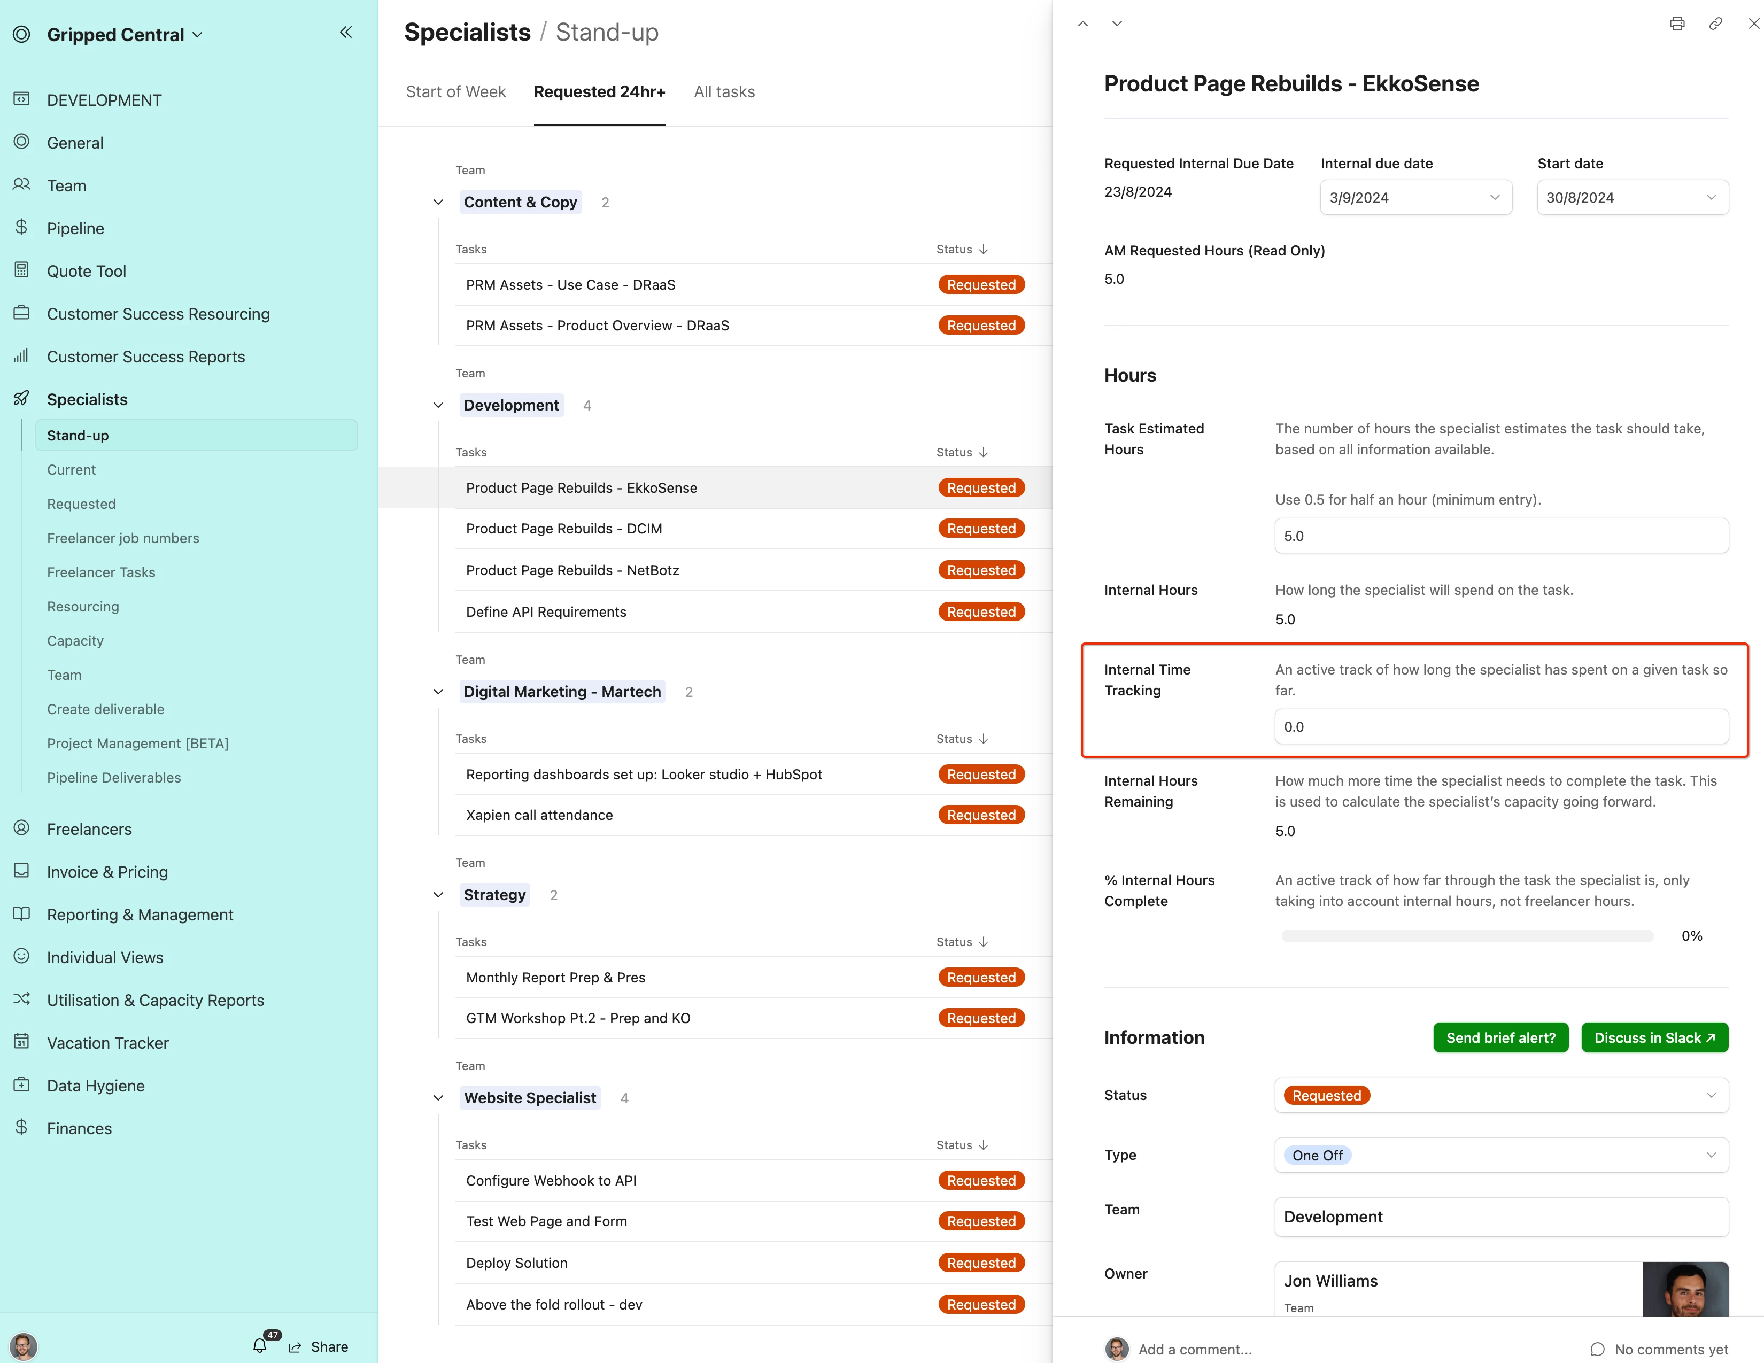
Task: Collapse the Content & Copy team group
Action: 438,202
